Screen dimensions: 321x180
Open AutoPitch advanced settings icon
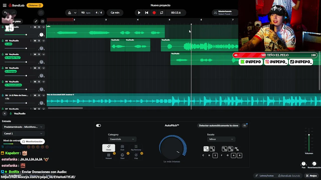coord(245,125)
